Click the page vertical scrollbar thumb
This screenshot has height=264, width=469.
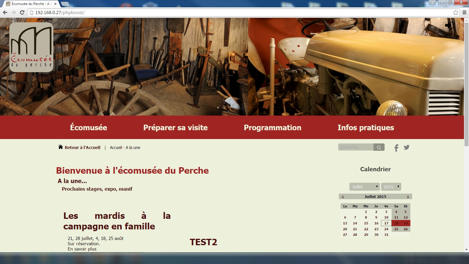point(466,82)
